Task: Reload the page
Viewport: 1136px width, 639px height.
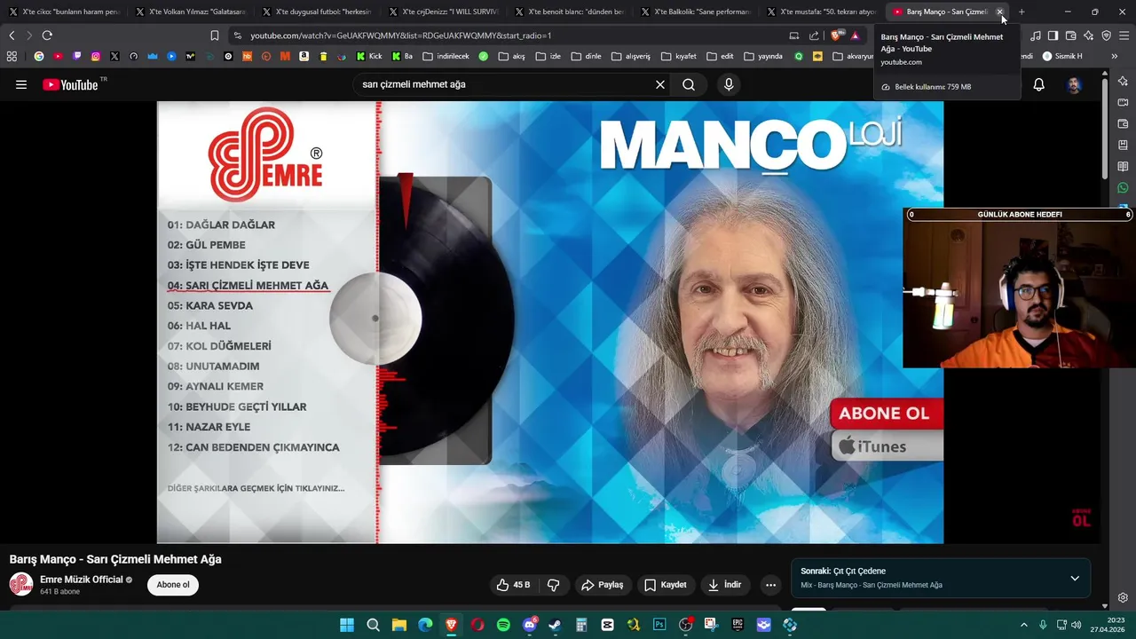Action: [x=47, y=35]
